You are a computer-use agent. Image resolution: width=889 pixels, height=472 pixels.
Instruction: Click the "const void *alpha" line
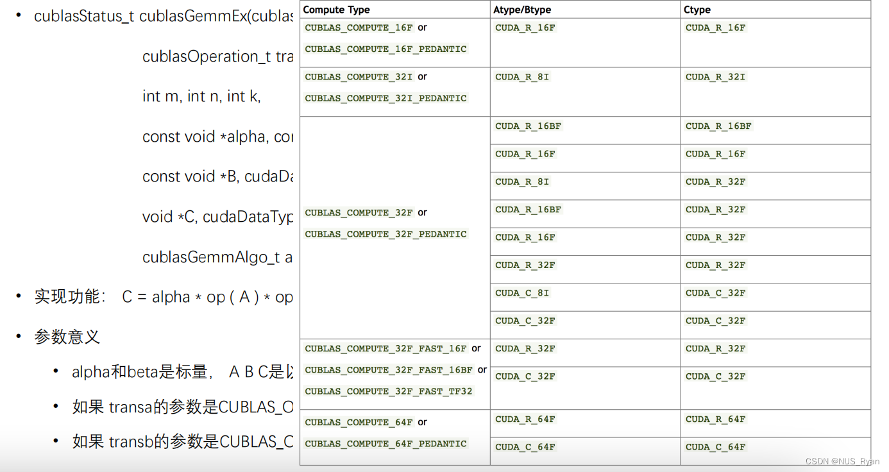218,137
